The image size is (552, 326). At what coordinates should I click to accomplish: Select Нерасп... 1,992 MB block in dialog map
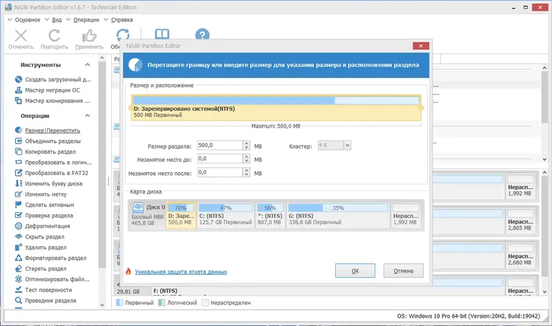click(406, 215)
